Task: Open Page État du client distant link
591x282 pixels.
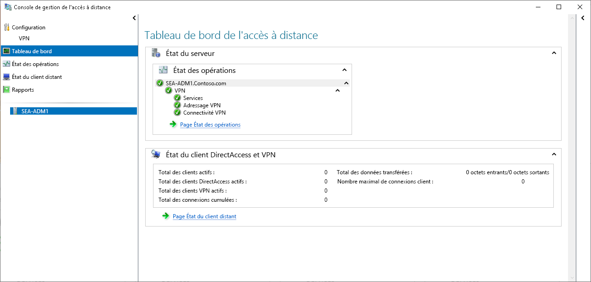Action: click(204, 216)
